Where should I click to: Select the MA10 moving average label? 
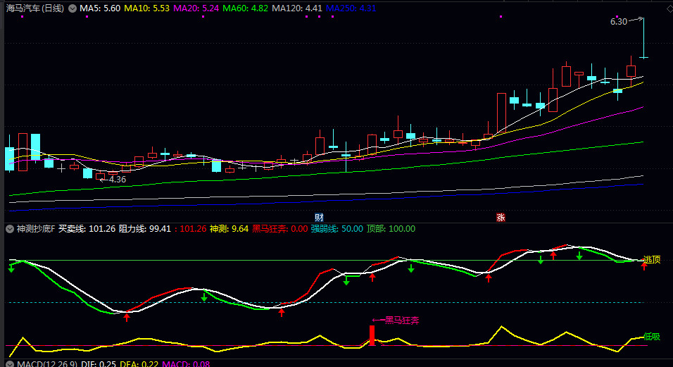(x=146, y=8)
